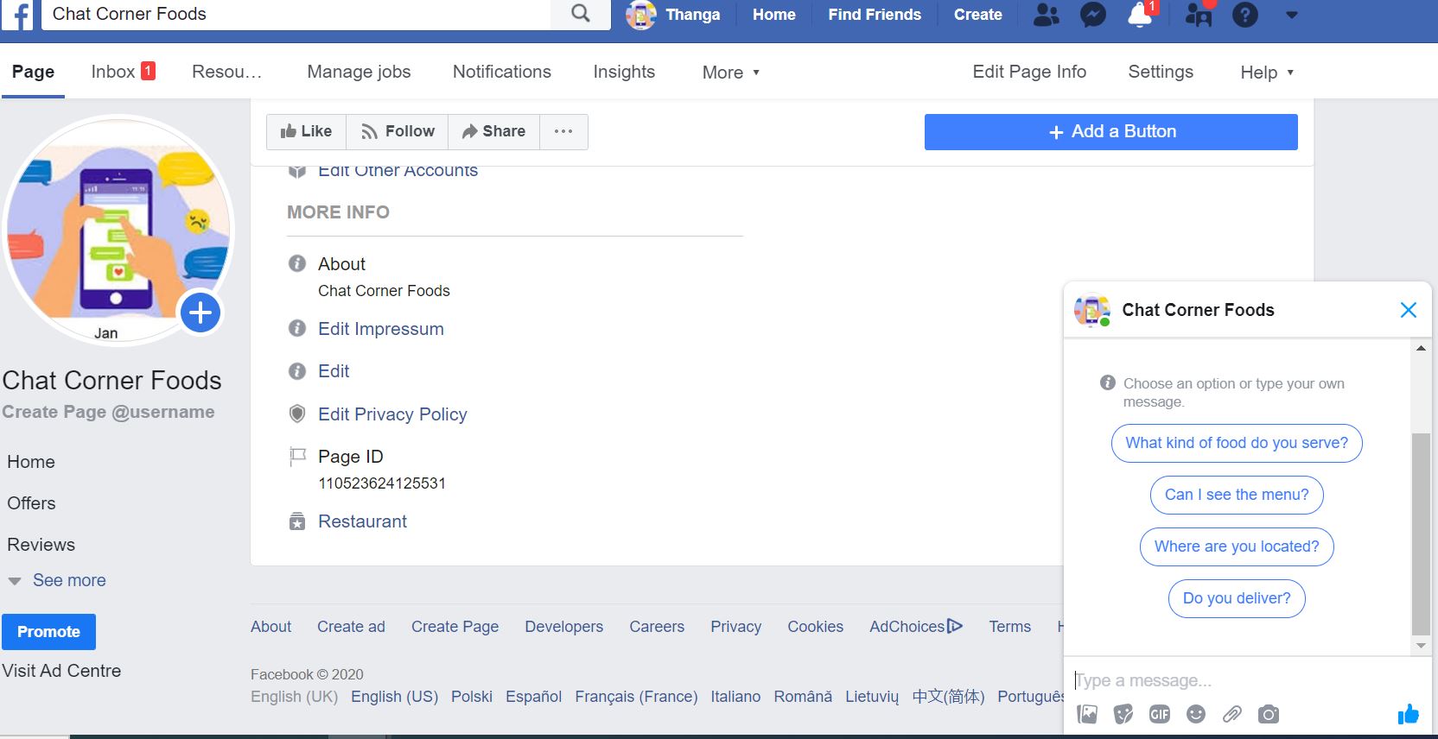Open the Messenger icon in top bar
This screenshot has height=739, width=1438.
click(x=1093, y=15)
